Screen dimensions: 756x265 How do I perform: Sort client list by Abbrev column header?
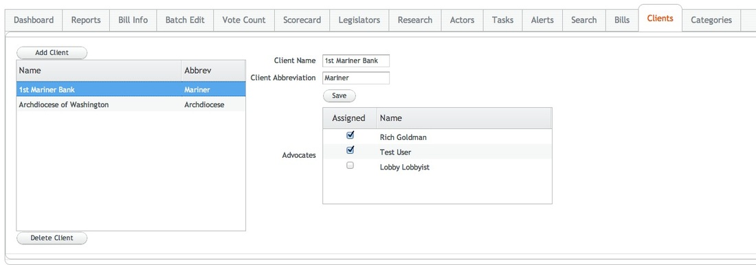click(214, 70)
